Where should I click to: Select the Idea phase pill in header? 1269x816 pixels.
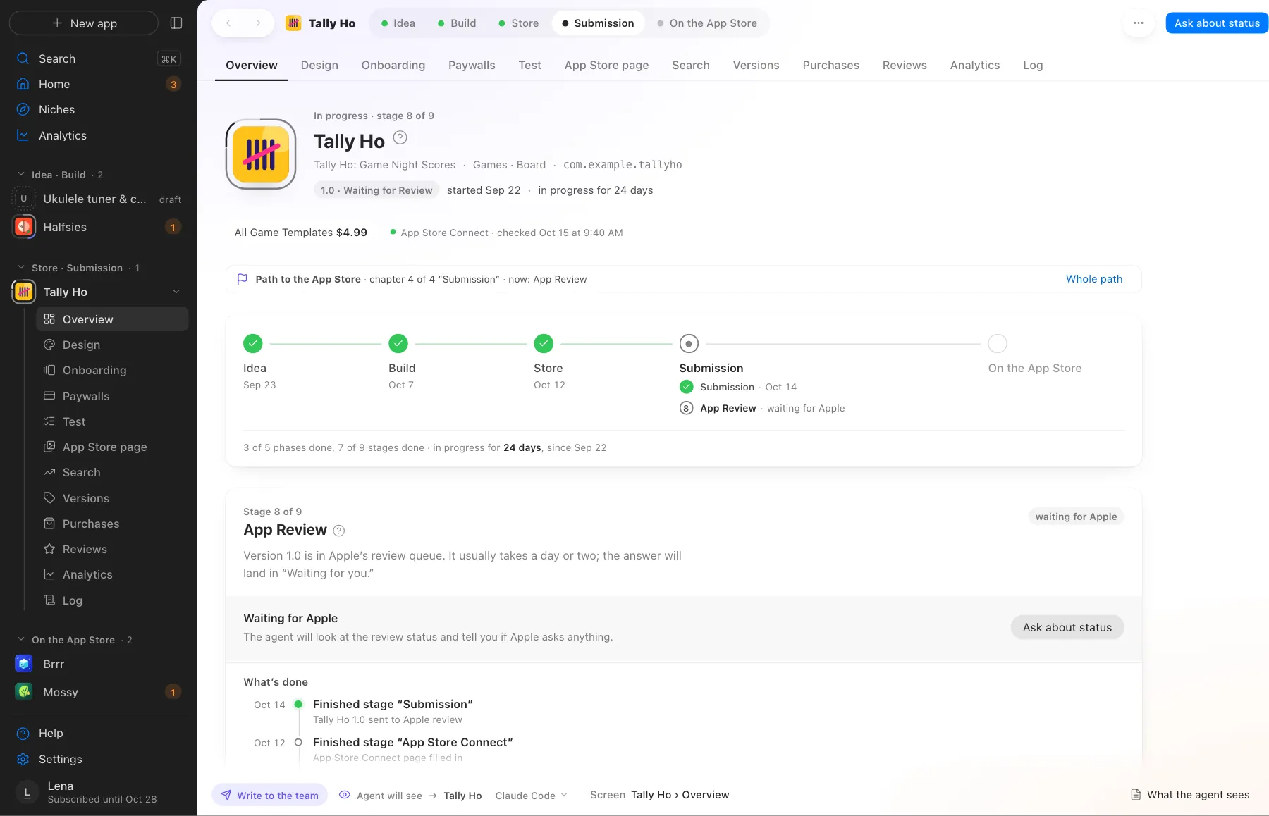(398, 23)
